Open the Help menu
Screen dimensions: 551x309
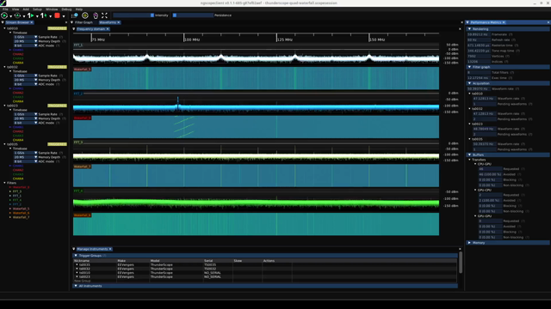coord(79,9)
